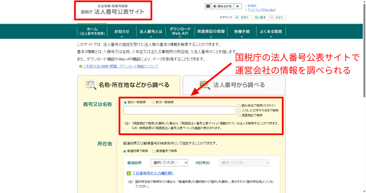The height and width of the screenshot is (193, 366).
Task: Expand the ダウンロード Web-API menu
Action: point(180,31)
